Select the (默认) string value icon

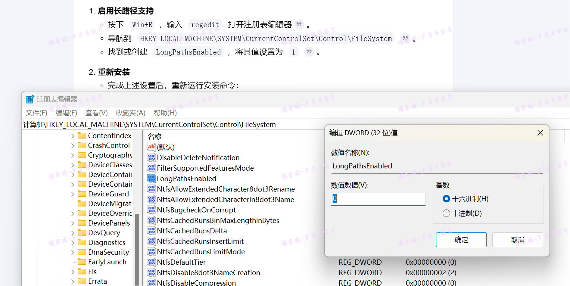tap(151, 147)
